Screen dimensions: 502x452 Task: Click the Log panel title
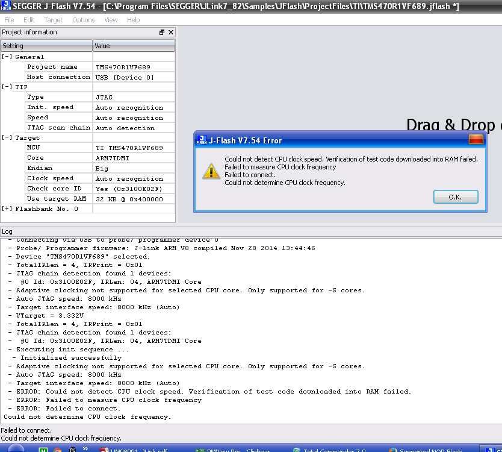point(7,231)
